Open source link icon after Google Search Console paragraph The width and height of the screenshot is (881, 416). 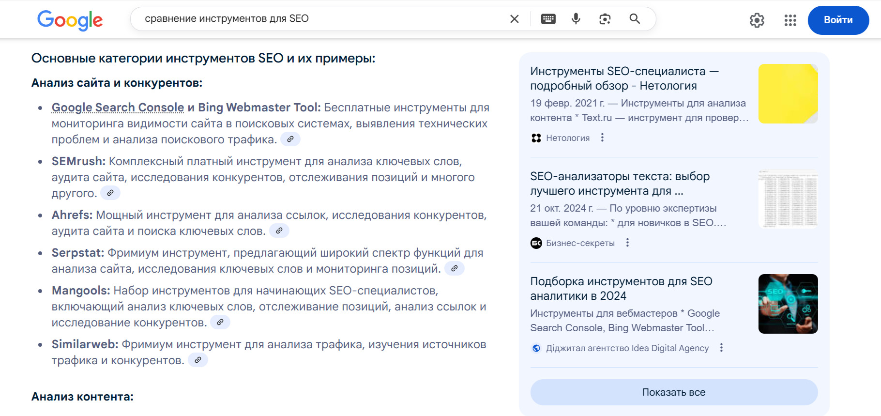(x=290, y=139)
